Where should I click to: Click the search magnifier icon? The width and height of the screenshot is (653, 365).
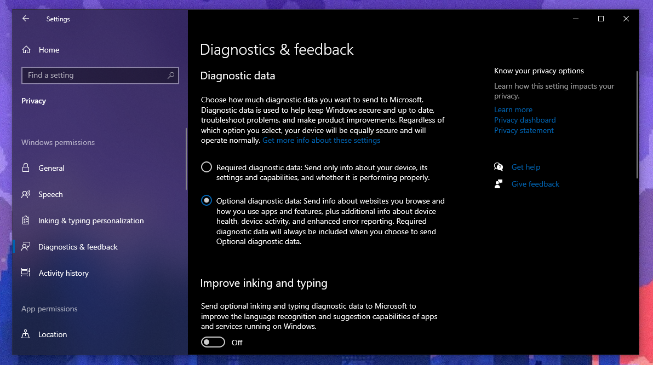[x=171, y=76]
